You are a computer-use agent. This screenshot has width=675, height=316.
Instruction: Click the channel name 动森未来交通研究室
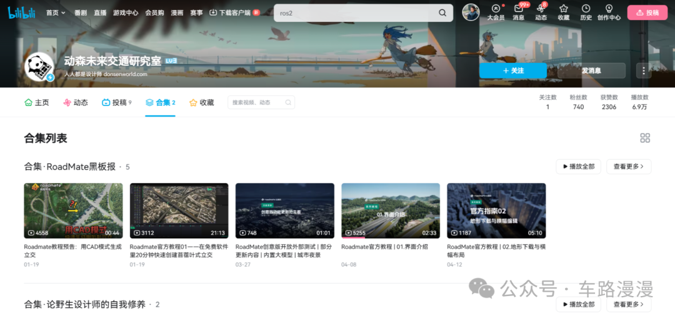(112, 61)
